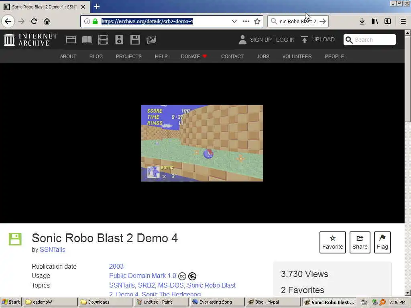Go back with the browser back arrow
This screenshot has width=411, height=308.
[8, 21]
